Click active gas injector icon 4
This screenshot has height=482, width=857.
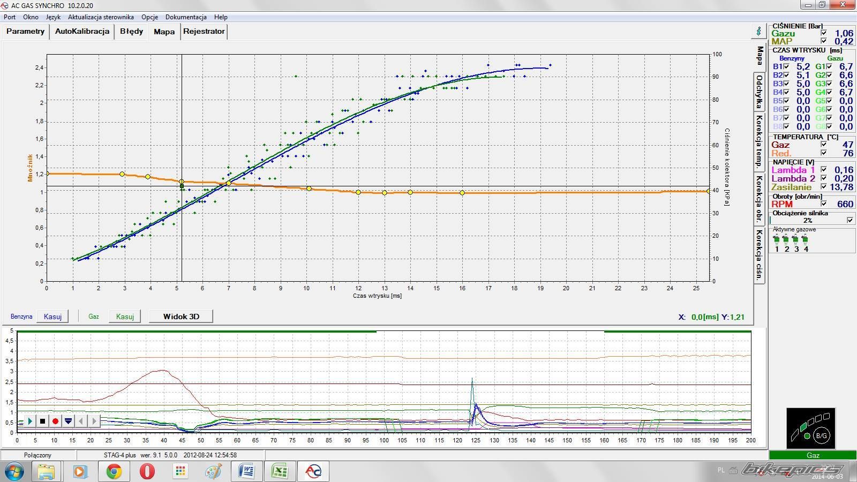click(806, 240)
